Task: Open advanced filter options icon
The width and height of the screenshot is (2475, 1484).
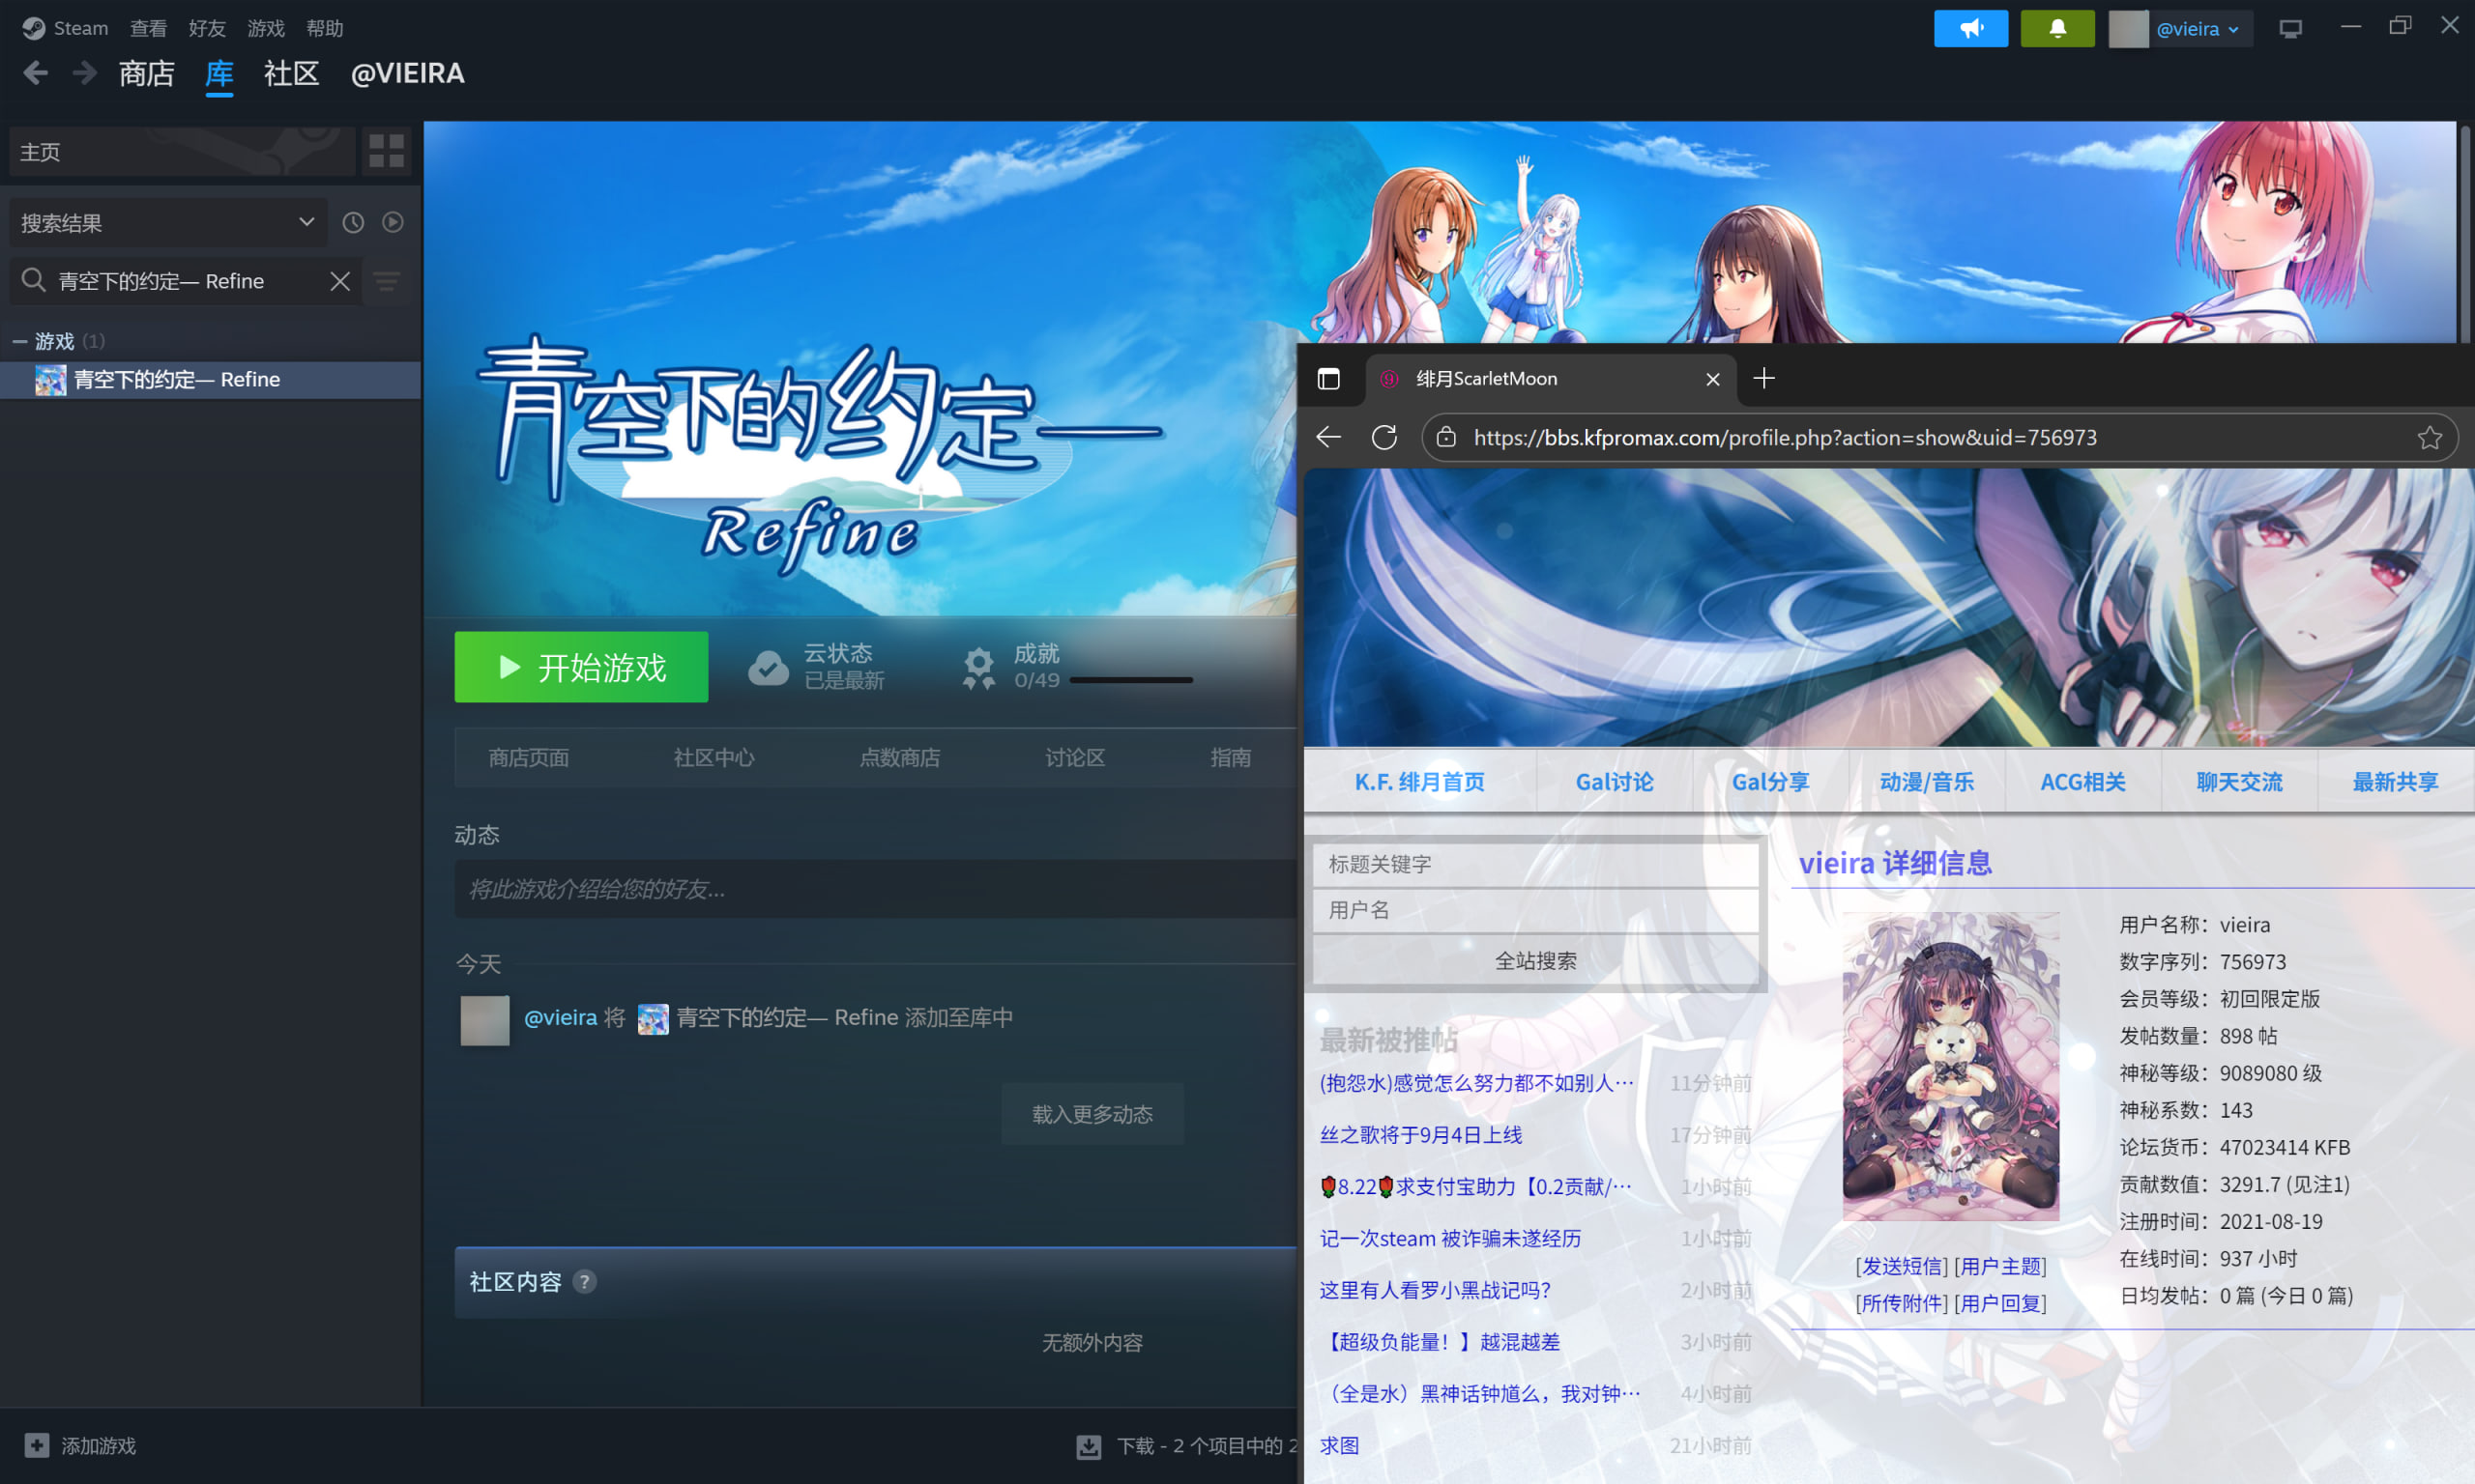Action: pyautogui.click(x=387, y=281)
